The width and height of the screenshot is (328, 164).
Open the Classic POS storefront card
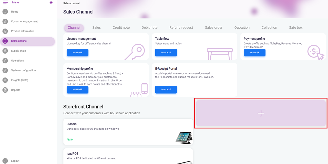click(128, 132)
